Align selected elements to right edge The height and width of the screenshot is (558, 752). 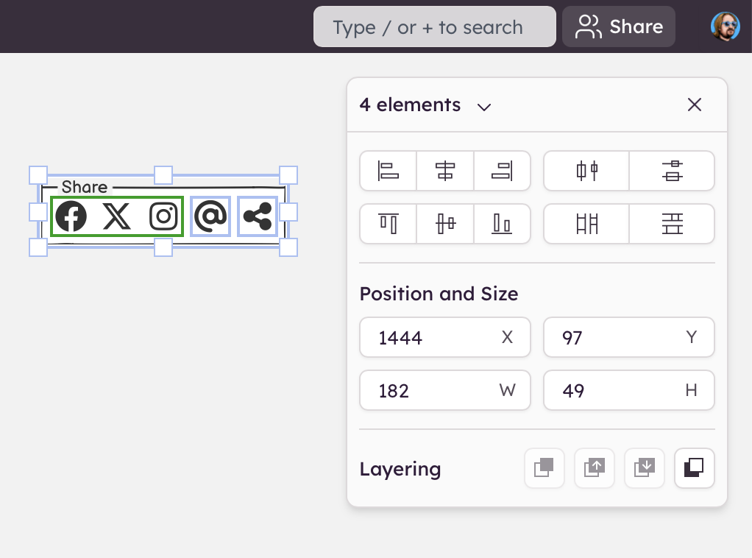[x=502, y=171]
